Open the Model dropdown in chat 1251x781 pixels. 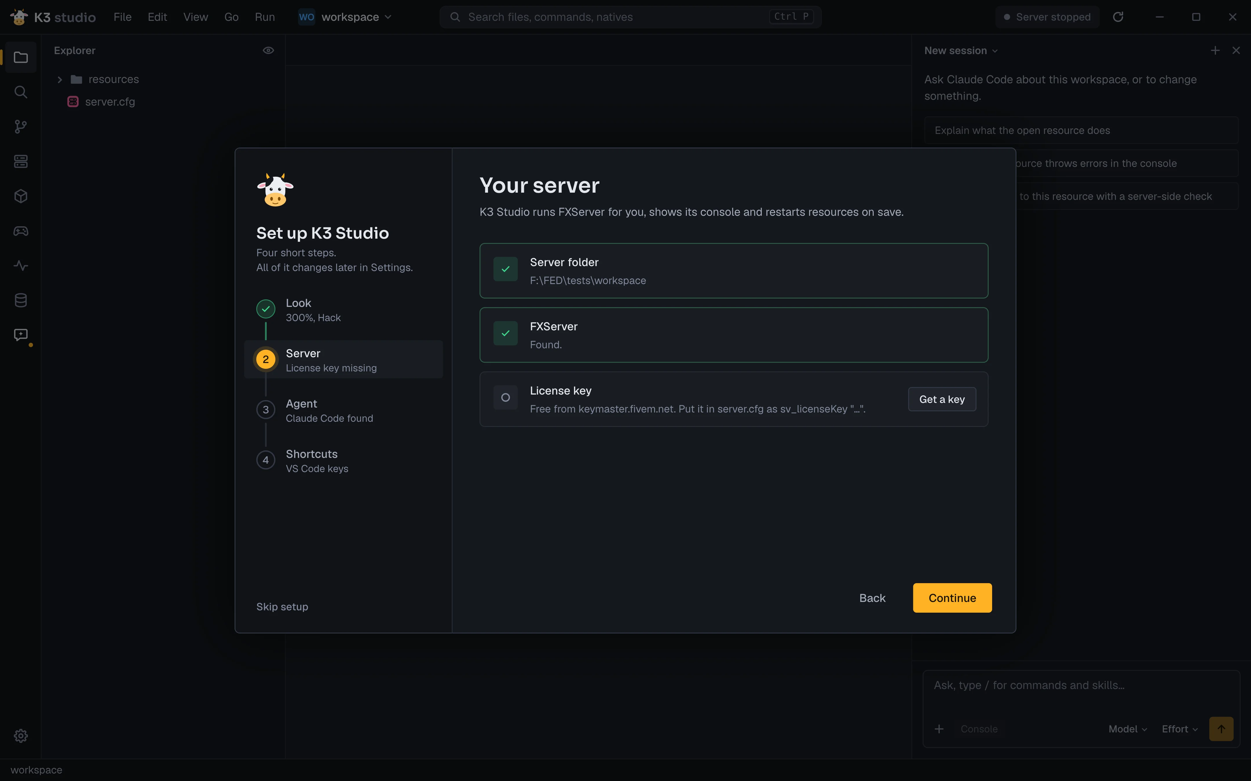[x=1128, y=729]
